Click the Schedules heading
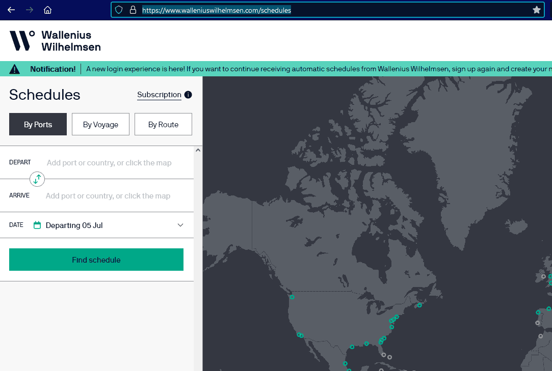 tap(45, 95)
